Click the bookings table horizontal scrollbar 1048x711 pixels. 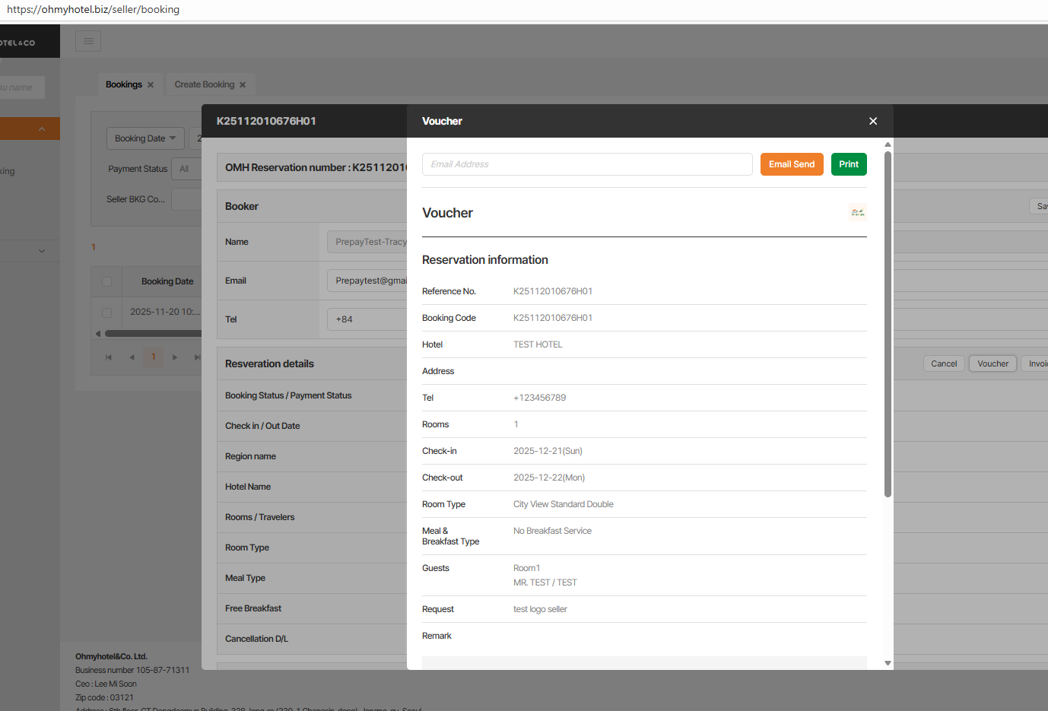tap(153, 333)
